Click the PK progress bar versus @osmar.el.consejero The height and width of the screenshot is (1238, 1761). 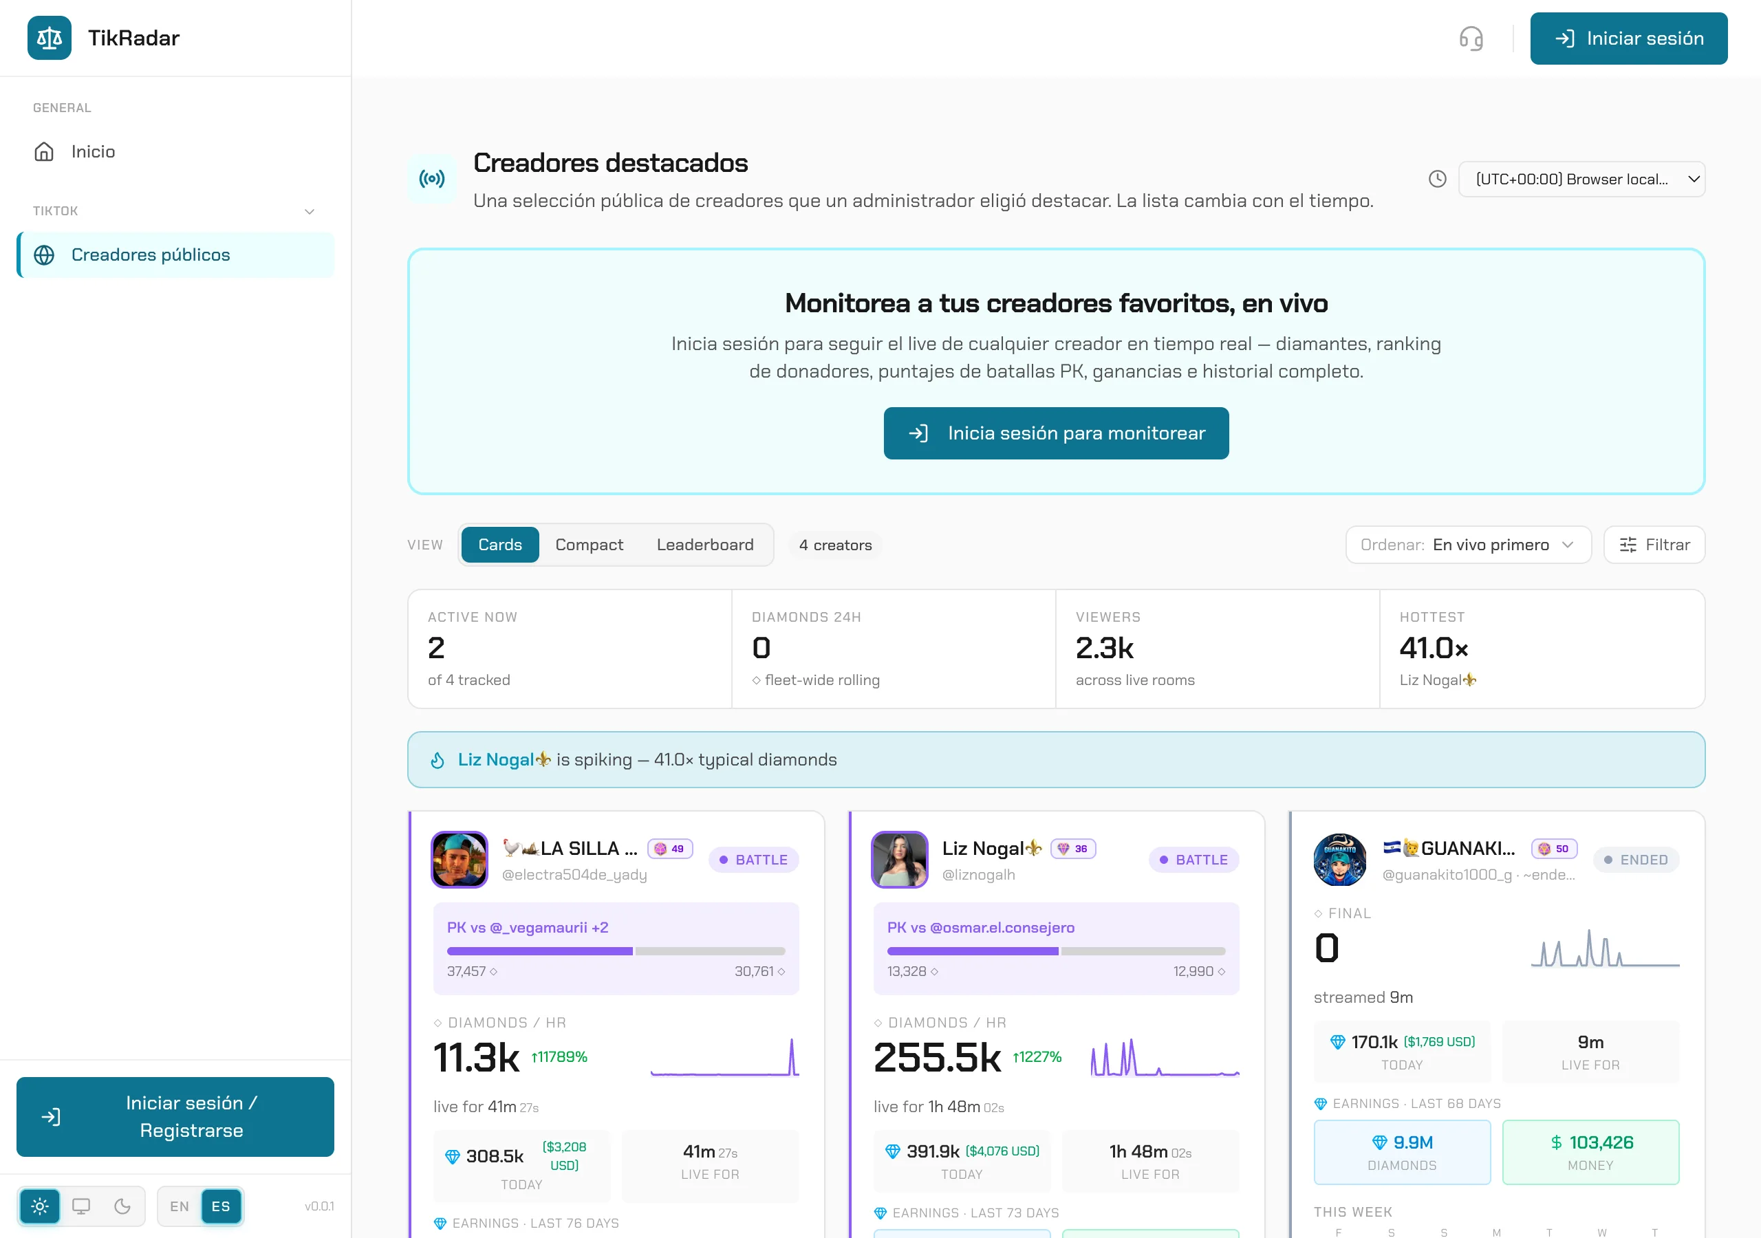coord(1056,951)
